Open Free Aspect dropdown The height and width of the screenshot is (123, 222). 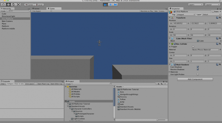pos(42,11)
